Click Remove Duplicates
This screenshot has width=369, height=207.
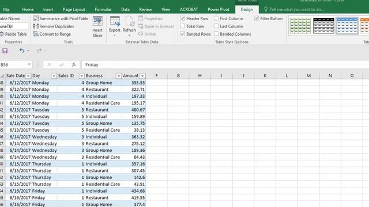coord(54,26)
